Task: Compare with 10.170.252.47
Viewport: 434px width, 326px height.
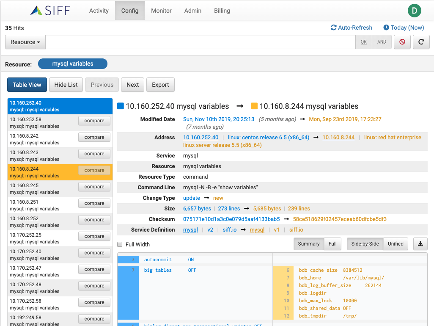Action: click(94, 269)
